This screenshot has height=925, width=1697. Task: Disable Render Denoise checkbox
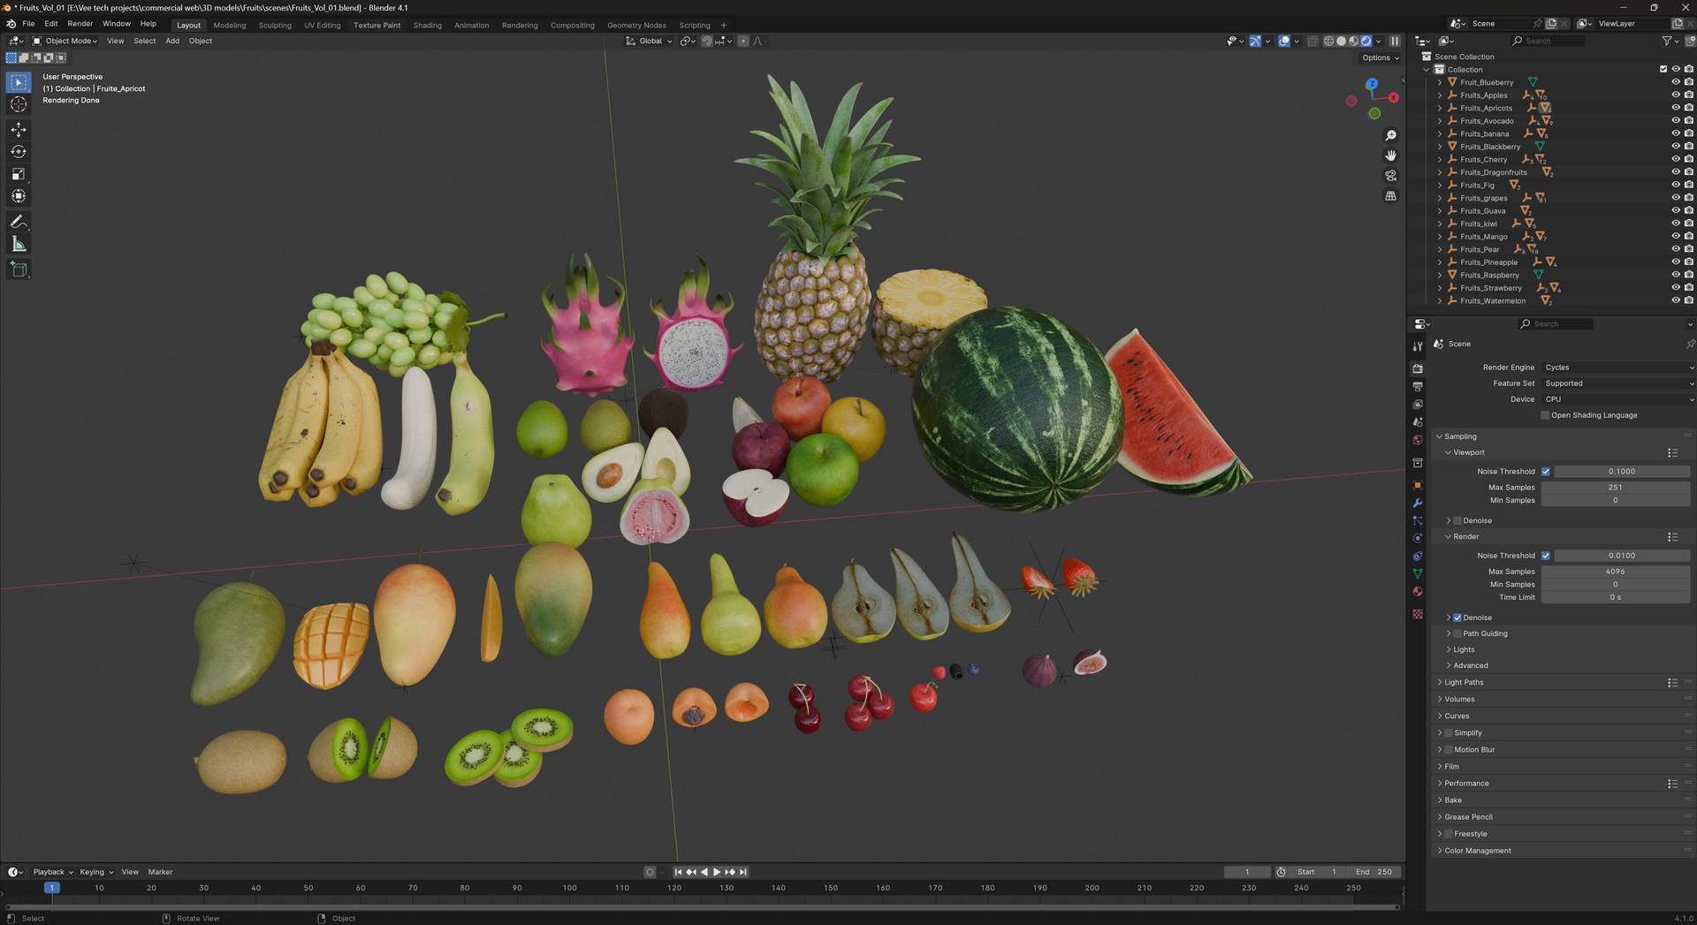[1457, 618]
